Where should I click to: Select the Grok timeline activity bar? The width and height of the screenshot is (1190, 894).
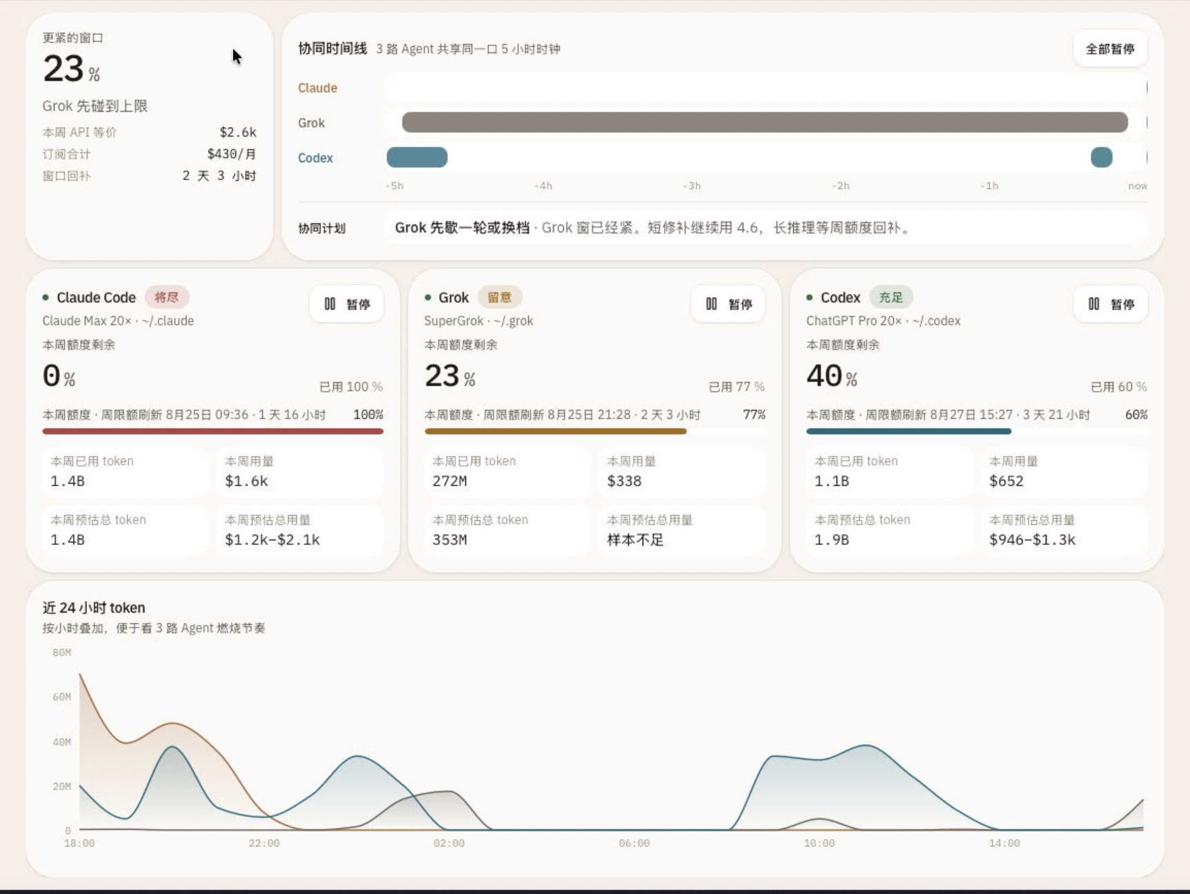point(765,123)
